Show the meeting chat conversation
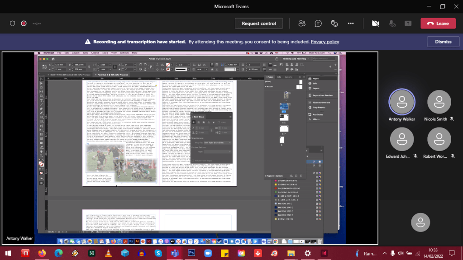The image size is (463, 260). click(x=318, y=24)
